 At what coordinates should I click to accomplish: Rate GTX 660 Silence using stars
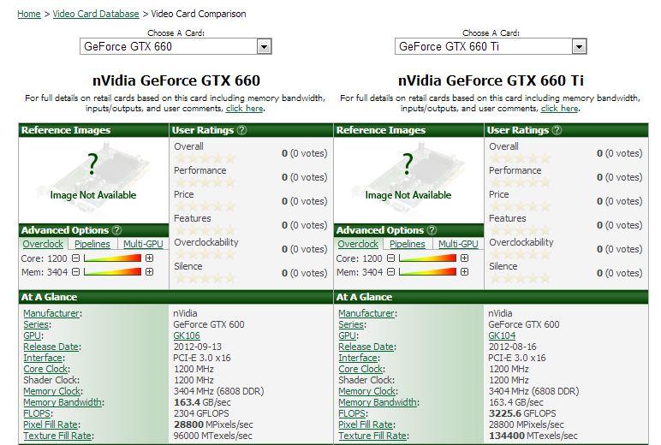[205, 278]
